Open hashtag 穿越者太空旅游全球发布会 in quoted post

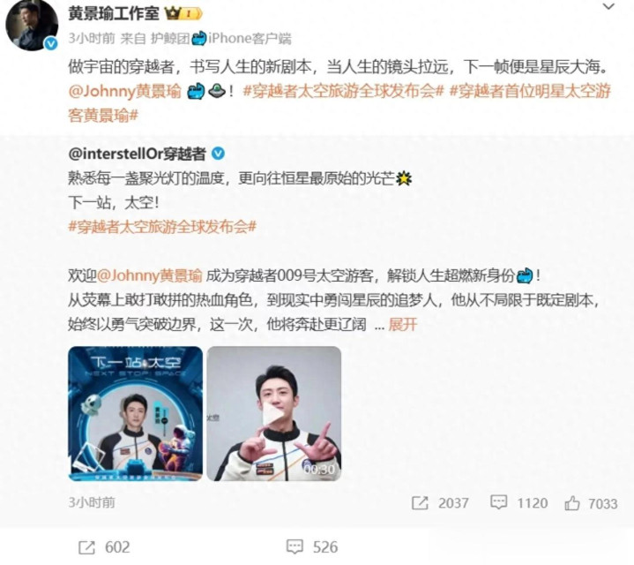[162, 227]
